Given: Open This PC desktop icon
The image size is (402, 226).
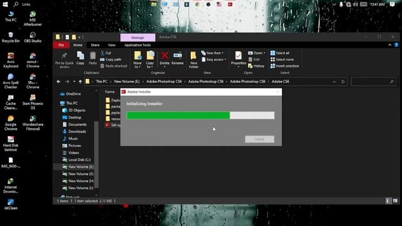Looking at the screenshot, I should point(11,16).
